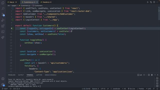Select the Customers.js editor tab
The image size is (160, 90).
coord(29,2)
